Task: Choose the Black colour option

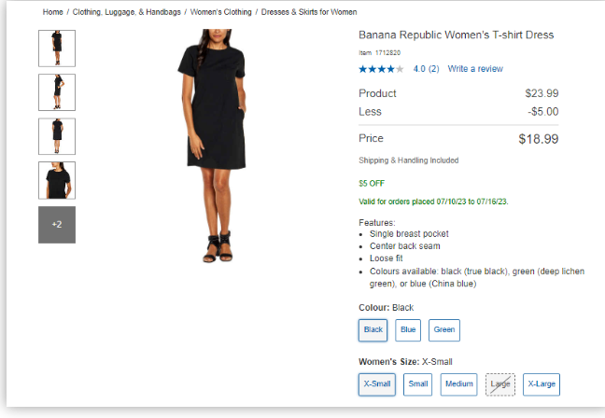Action: pyautogui.click(x=373, y=329)
